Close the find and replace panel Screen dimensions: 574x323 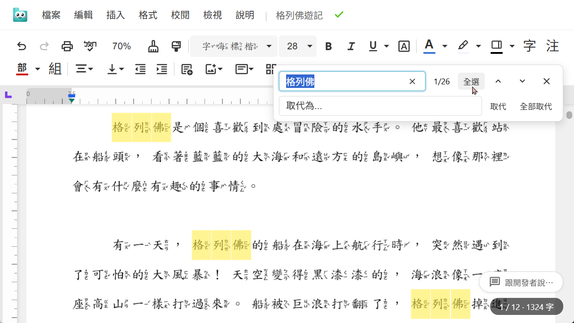pyautogui.click(x=546, y=81)
